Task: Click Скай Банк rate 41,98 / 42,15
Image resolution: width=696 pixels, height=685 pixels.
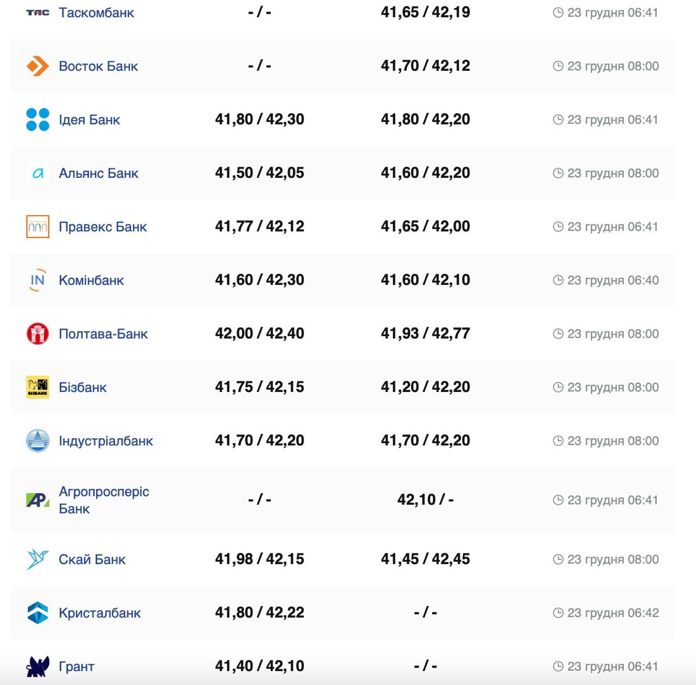Action: [259, 559]
